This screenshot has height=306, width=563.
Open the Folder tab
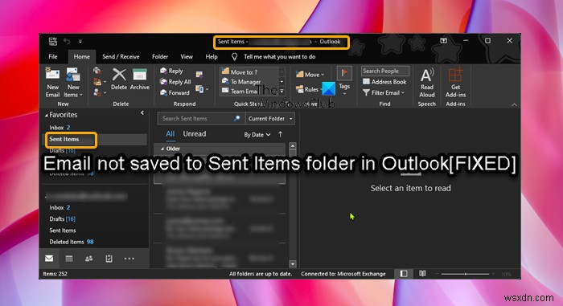pos(160,57)
